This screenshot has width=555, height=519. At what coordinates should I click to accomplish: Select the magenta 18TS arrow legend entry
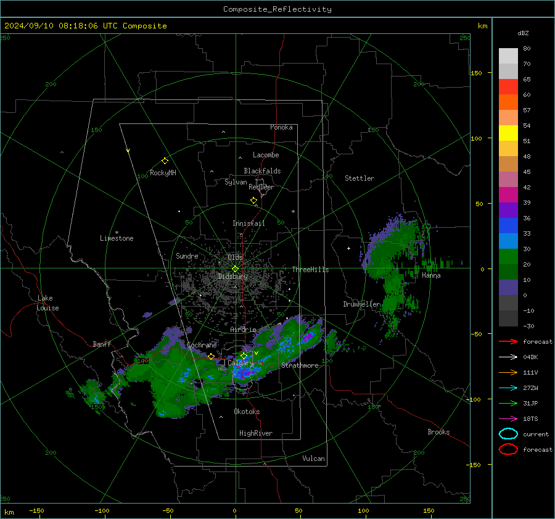coord(508,419)
